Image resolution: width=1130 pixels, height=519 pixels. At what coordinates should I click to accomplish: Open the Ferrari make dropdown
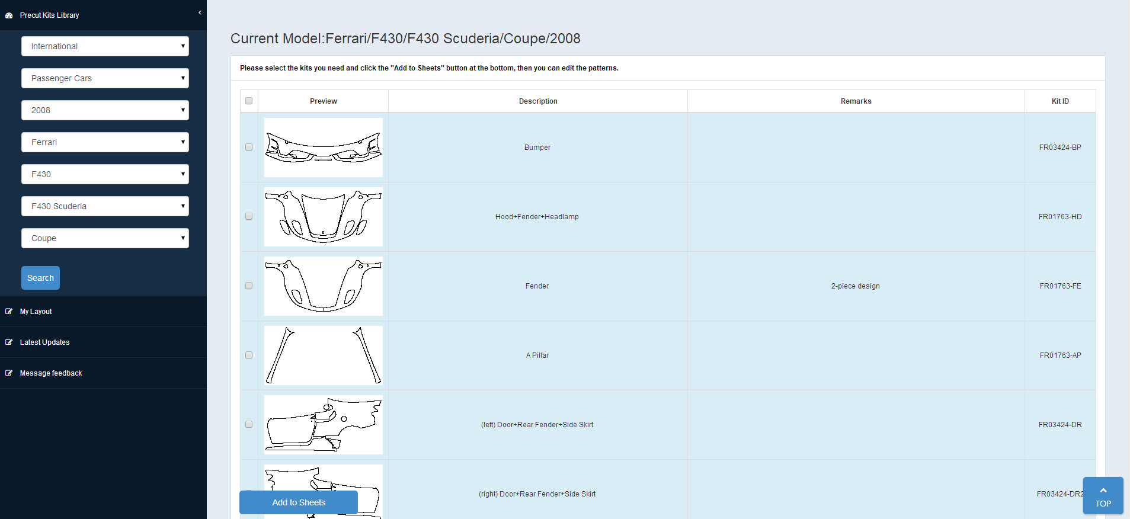(105, 142)
